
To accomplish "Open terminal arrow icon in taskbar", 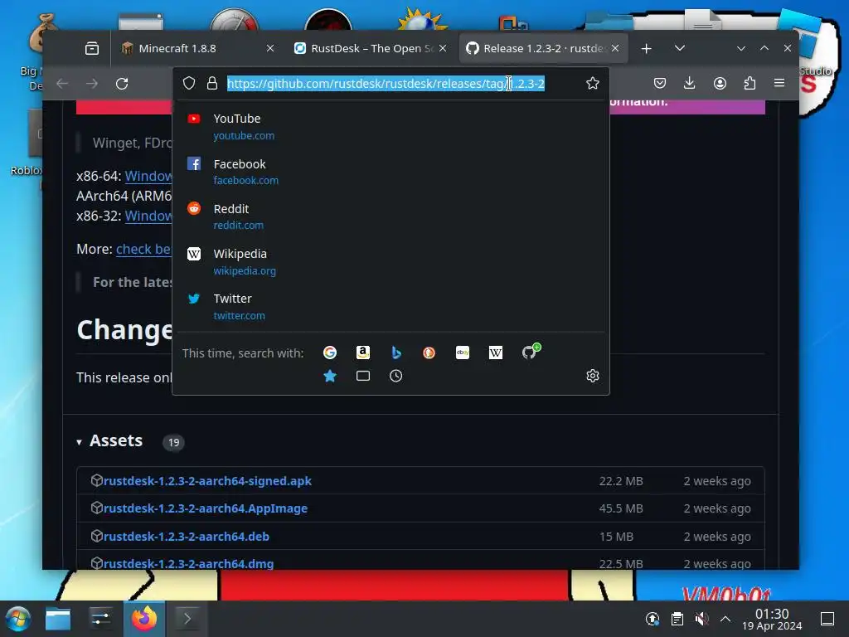I will [187, 619].
